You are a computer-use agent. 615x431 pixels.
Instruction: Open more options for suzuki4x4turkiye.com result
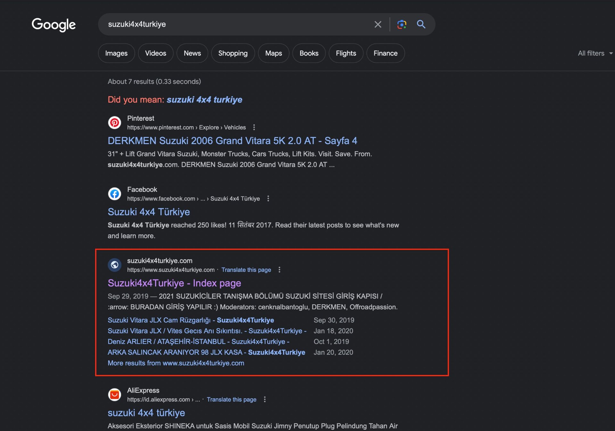(x=279, y=270)
